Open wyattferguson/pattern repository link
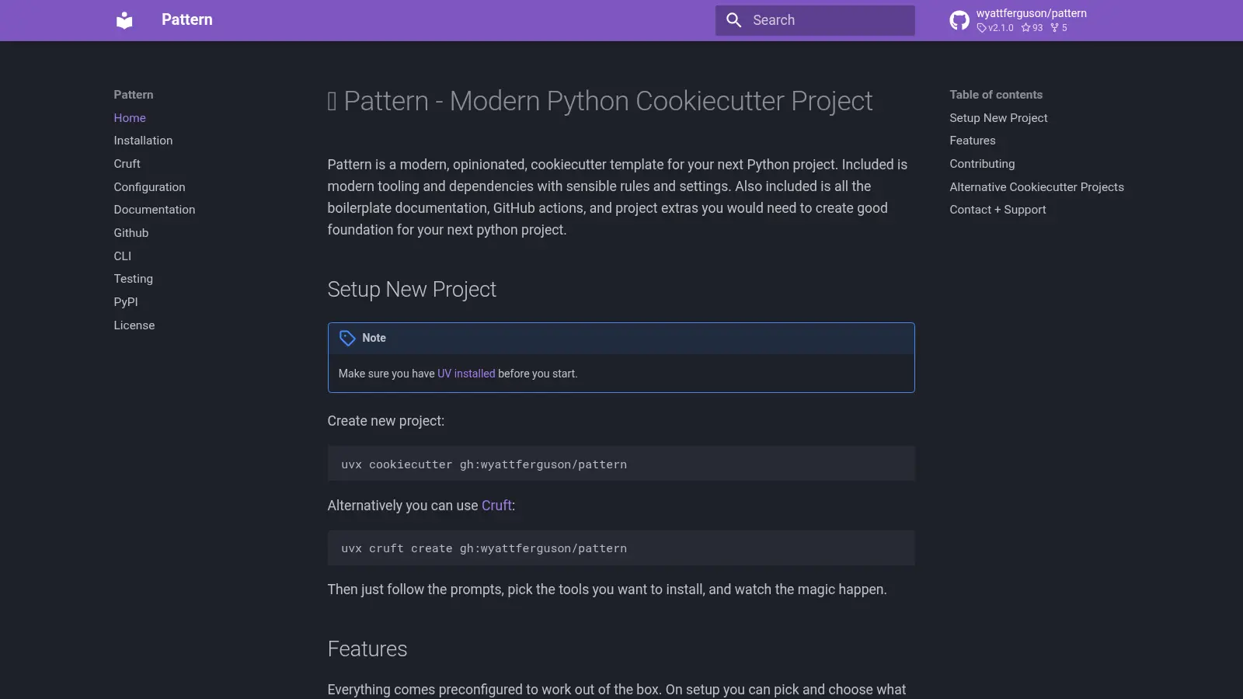 tap(1031, 13)
